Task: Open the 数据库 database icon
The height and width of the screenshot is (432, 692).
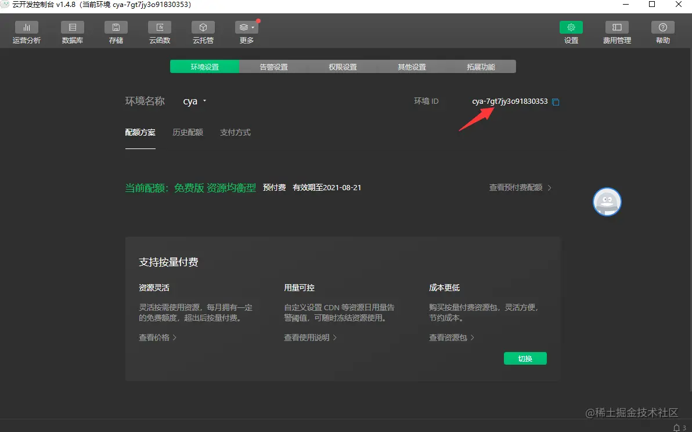Action: point(72,32)
